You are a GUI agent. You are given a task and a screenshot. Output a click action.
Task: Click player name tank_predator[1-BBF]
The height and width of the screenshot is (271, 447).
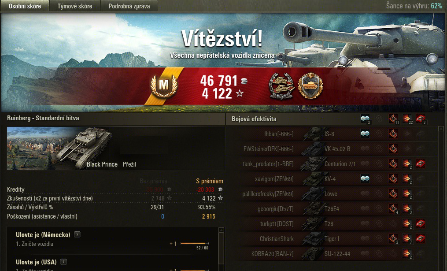pos(268,164)
